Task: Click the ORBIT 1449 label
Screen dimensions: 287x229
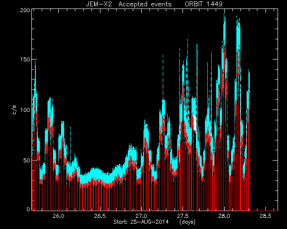Action: tap(203, 4)
